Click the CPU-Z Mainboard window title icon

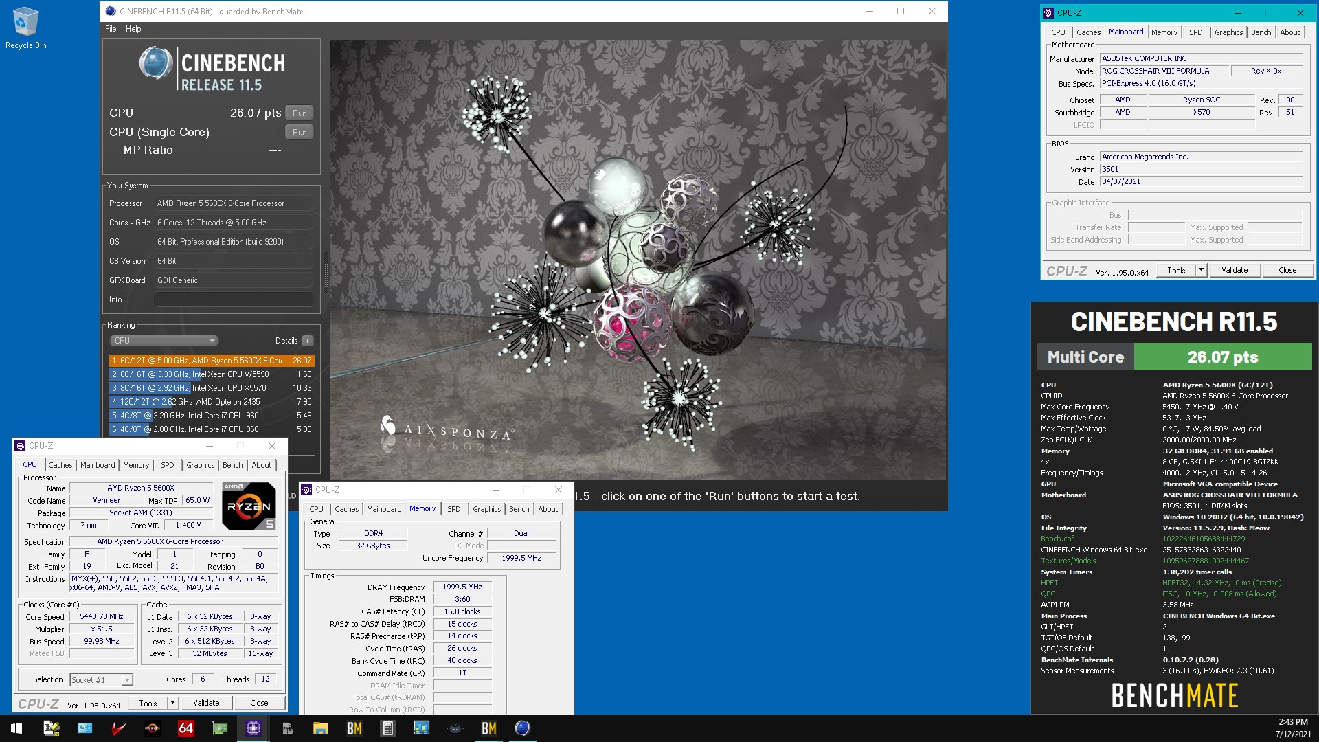point(1048,13)
